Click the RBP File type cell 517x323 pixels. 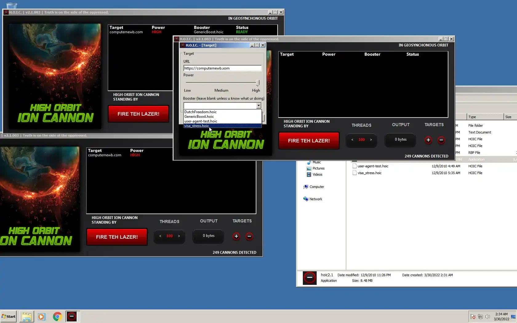click(x=474, y=153)
